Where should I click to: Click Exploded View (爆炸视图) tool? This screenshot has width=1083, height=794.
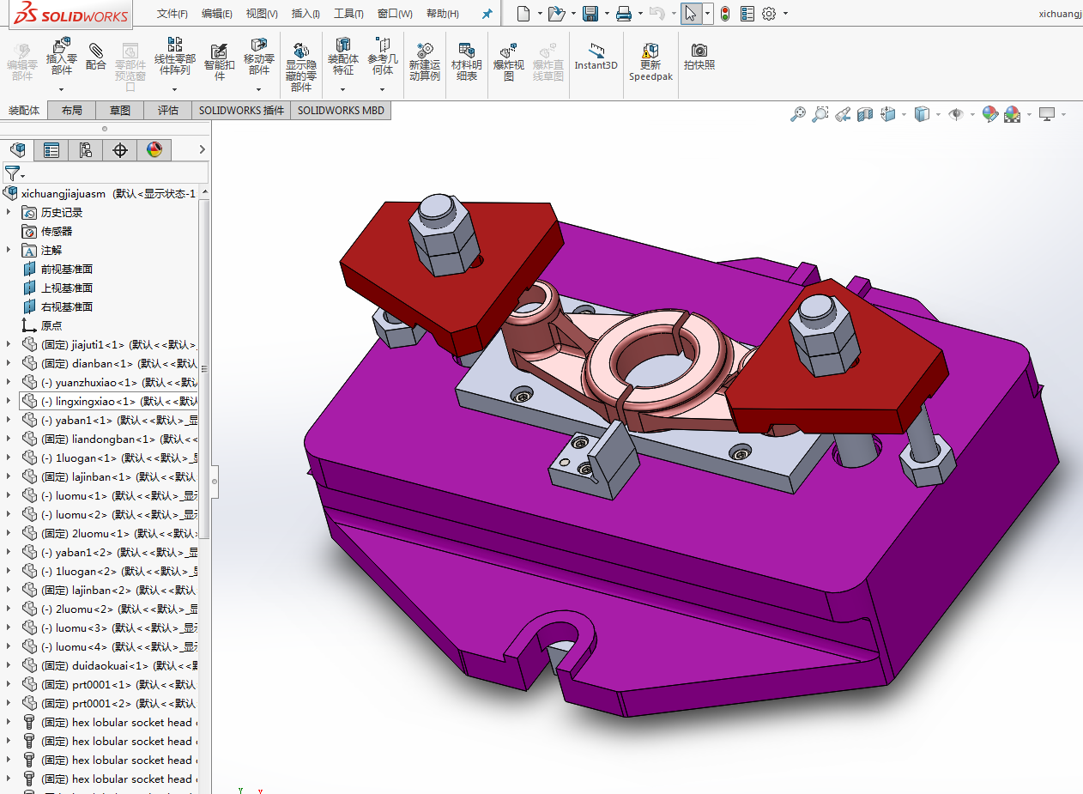[509, 52]
